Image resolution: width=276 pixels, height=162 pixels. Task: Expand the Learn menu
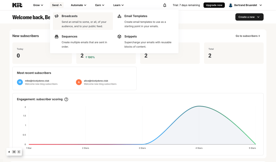click(118, 5)
